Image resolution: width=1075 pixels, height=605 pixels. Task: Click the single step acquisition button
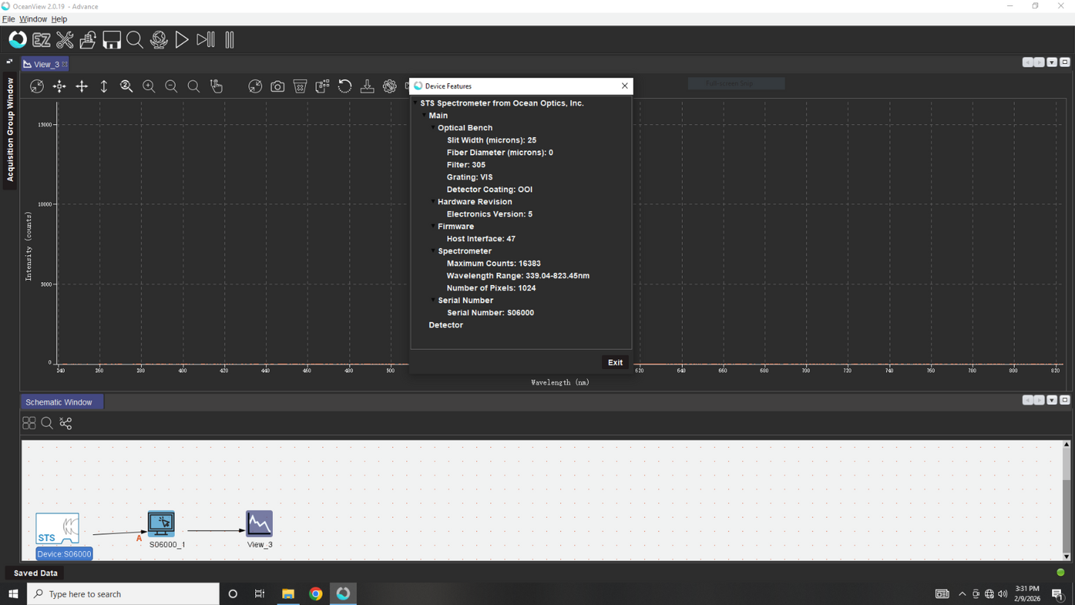click(x=205, y=40)
